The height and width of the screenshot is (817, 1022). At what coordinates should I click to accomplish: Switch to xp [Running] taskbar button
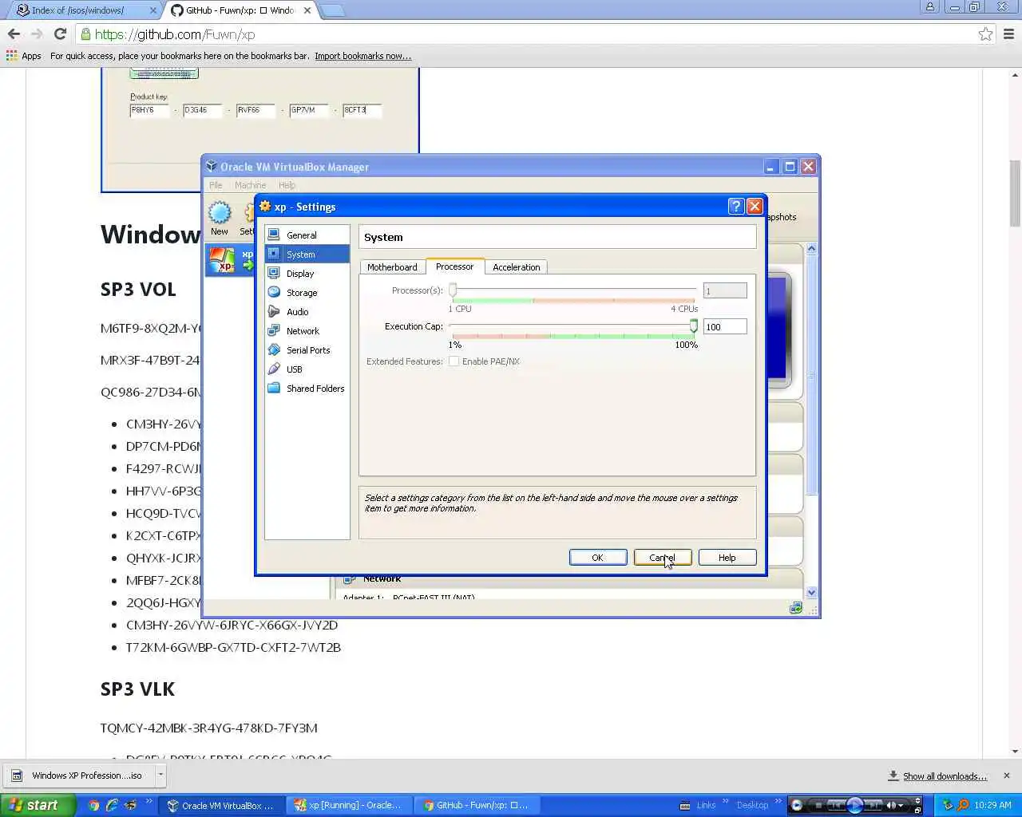pyautogui.click(x=348, y=805)
